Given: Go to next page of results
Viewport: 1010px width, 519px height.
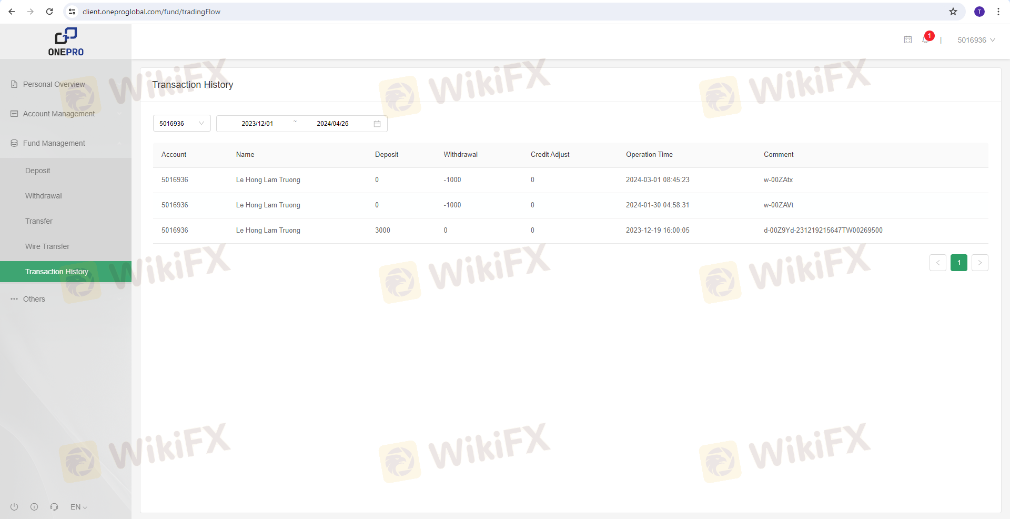Looking at the screenshot, I should point(980,263).
